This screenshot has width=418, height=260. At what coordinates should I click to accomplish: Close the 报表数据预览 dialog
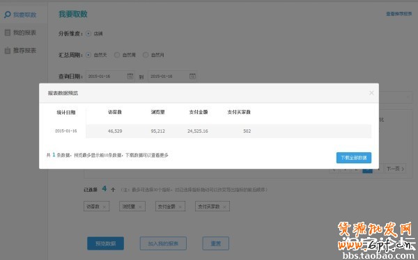pyautogui.click(x=371, y=93)
